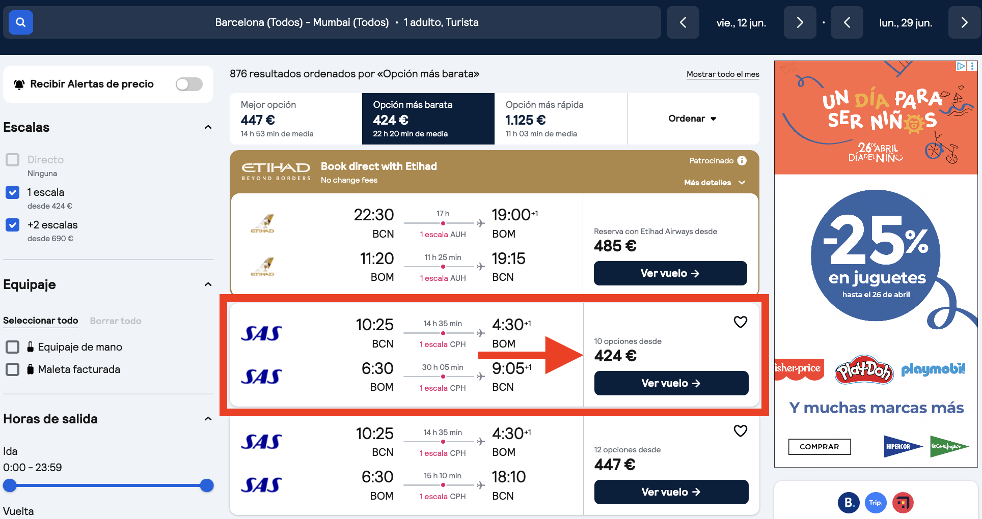This screenshot has width=982, height=519.
Task: Check the Equipaje de mano checkbox
Action: 12,347
